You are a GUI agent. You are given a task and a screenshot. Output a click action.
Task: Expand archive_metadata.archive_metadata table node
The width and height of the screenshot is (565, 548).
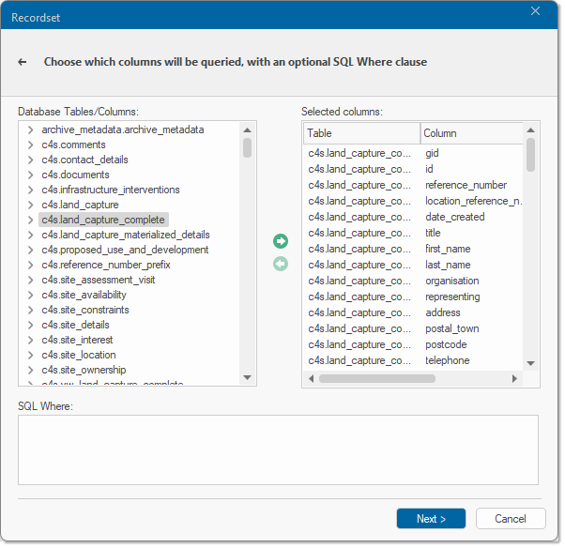[x=31, y=129]
